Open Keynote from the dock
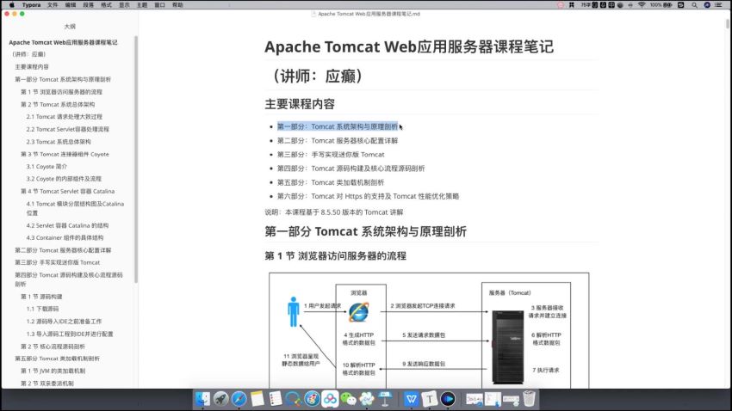The image size is (732, 411). [x=385, y=399]
